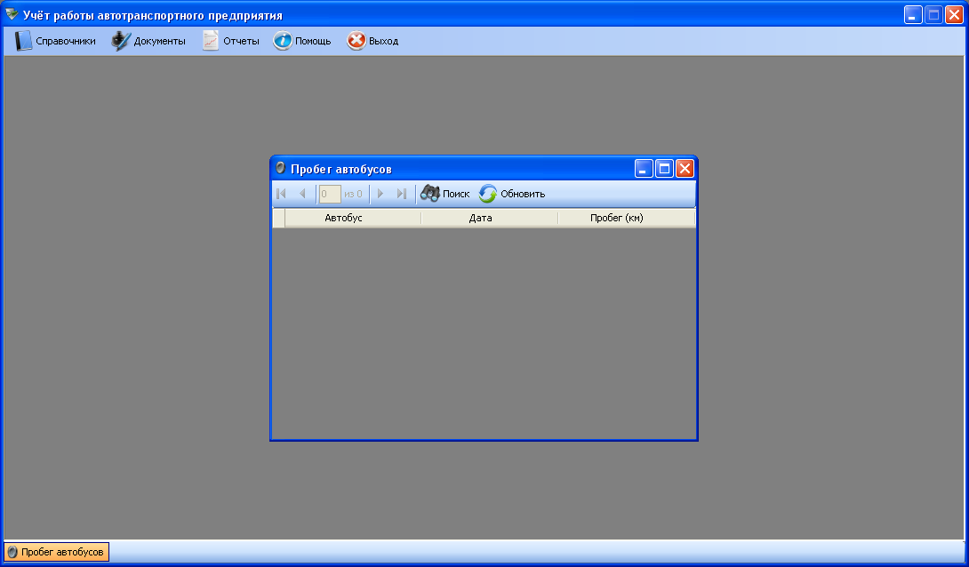The height and width of the screenshot is (567, 969).
Task: Sort by the Автобус column header
Action: point(353,218)
